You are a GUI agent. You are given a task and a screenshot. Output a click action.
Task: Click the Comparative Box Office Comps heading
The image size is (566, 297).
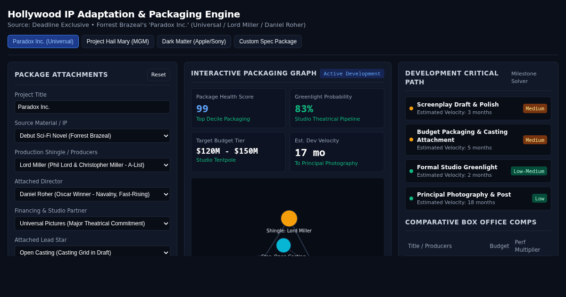pos(471,222)
